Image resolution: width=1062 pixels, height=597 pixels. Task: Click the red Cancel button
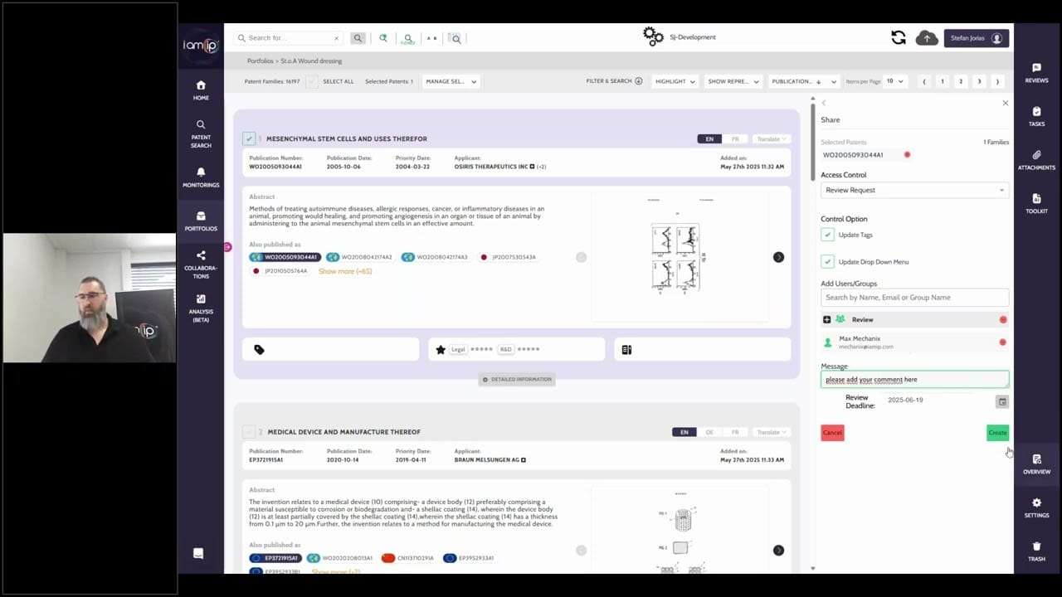click(x=832, y=433)
